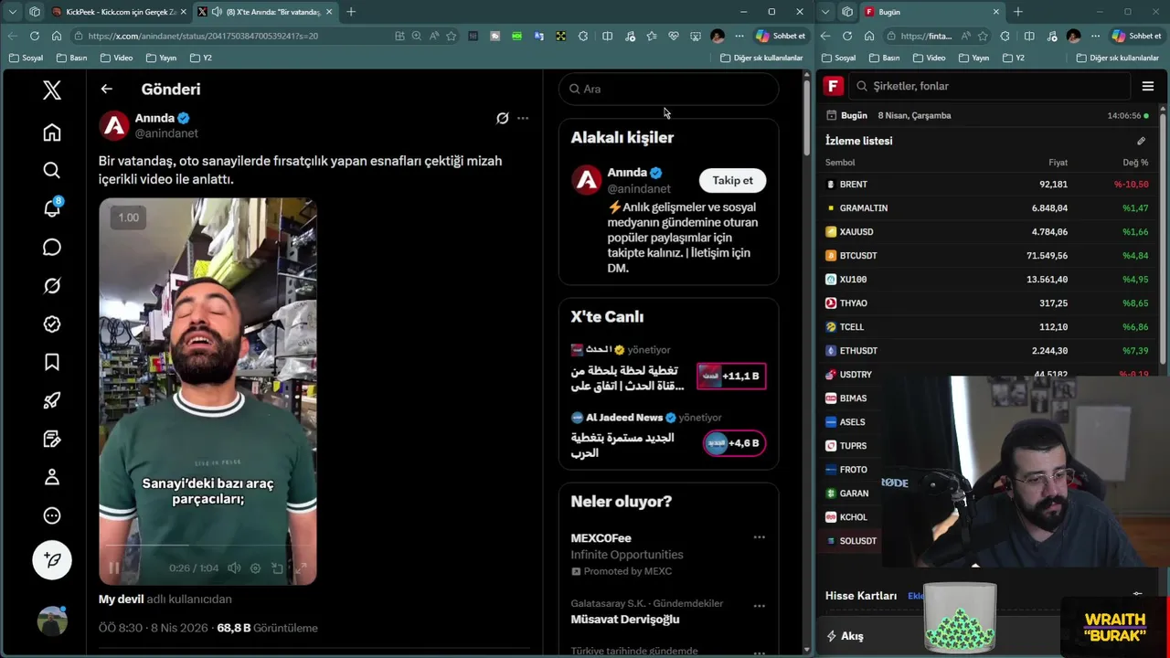Viewport: 1170px width, 658px height.
Task: Open left browser settings ellipsis menu
Action: tap(739, 36)
